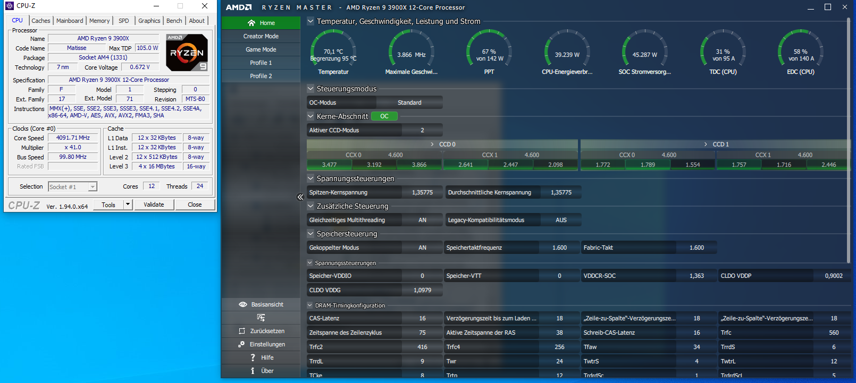Viewport: 856px width, 383px height.
Task: Click CCD 0 core slider showing 2.641
Action: coord(466,165)
